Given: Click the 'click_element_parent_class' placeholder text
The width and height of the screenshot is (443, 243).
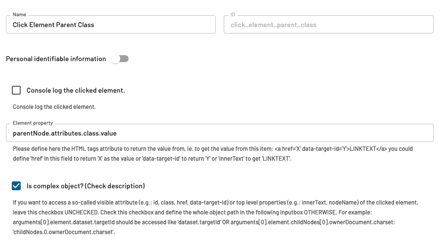Looking at the screenshot, I should click(273, 25).
